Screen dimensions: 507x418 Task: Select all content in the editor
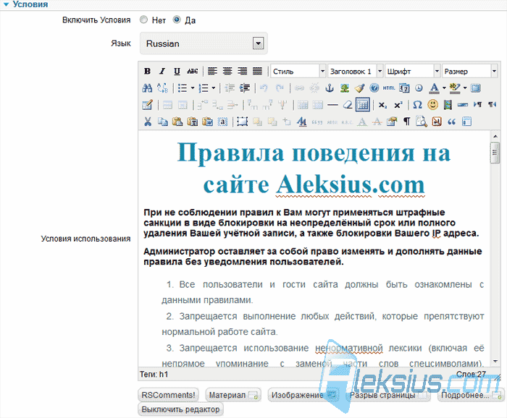(223, 121)
